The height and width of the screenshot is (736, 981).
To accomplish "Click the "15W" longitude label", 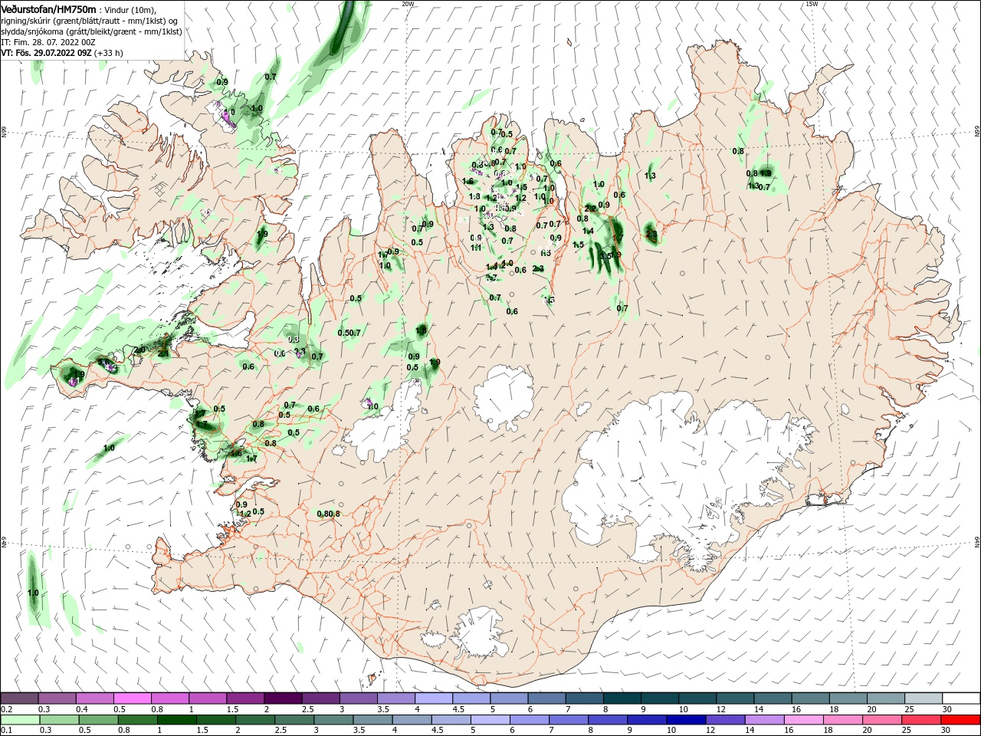I will point(811,4).
